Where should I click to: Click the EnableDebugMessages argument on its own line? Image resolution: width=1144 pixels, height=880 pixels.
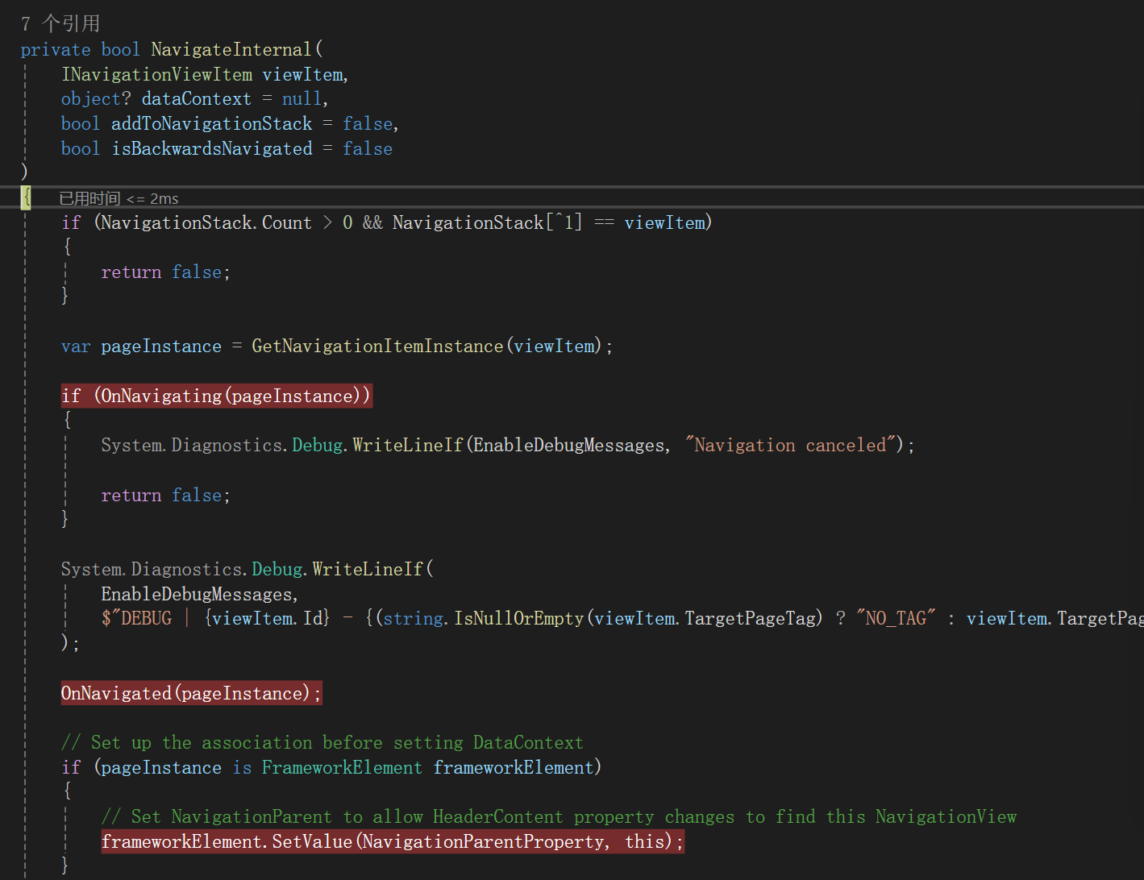[200, 595]
